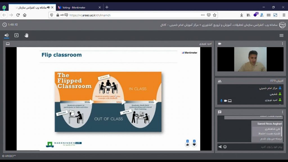
Task: Go to the browser home page
Action: click(x=25, y=15)
